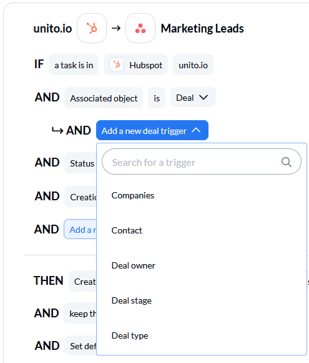Screen dimensions: 309x363
Task: Focus the Search for a trigger field
Action: pyautogui.click(x=202, y=161)
